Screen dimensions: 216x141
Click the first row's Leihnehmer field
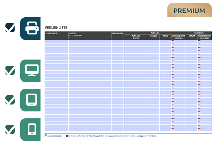56,41
